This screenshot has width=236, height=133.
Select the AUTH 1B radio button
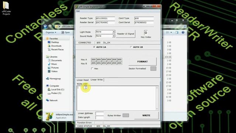[x=131, y=47]
